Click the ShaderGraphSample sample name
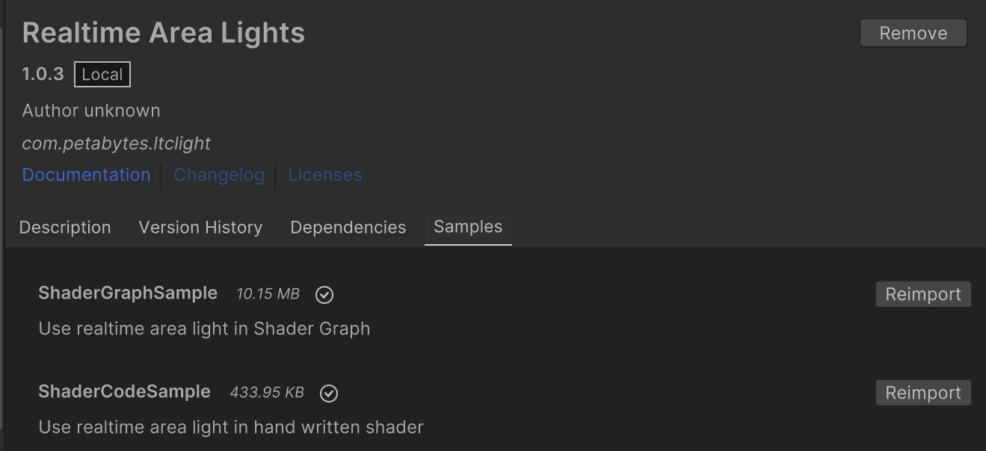986x451 pixels. 128,293
